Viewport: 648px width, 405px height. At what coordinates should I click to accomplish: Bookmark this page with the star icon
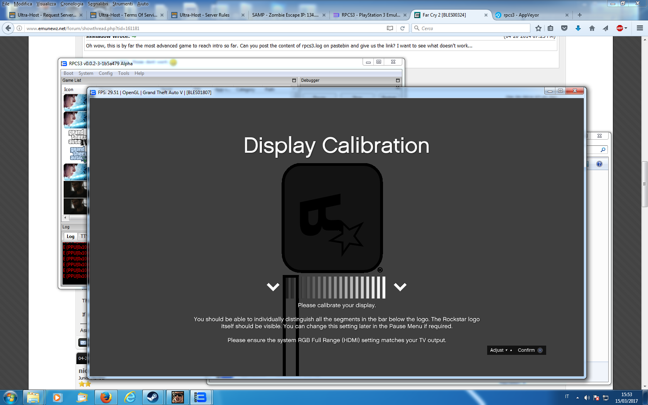pos(538,28)
